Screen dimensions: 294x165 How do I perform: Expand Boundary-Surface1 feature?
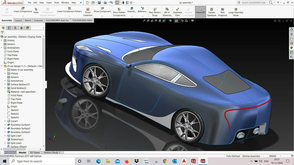(x=5, y=125)
